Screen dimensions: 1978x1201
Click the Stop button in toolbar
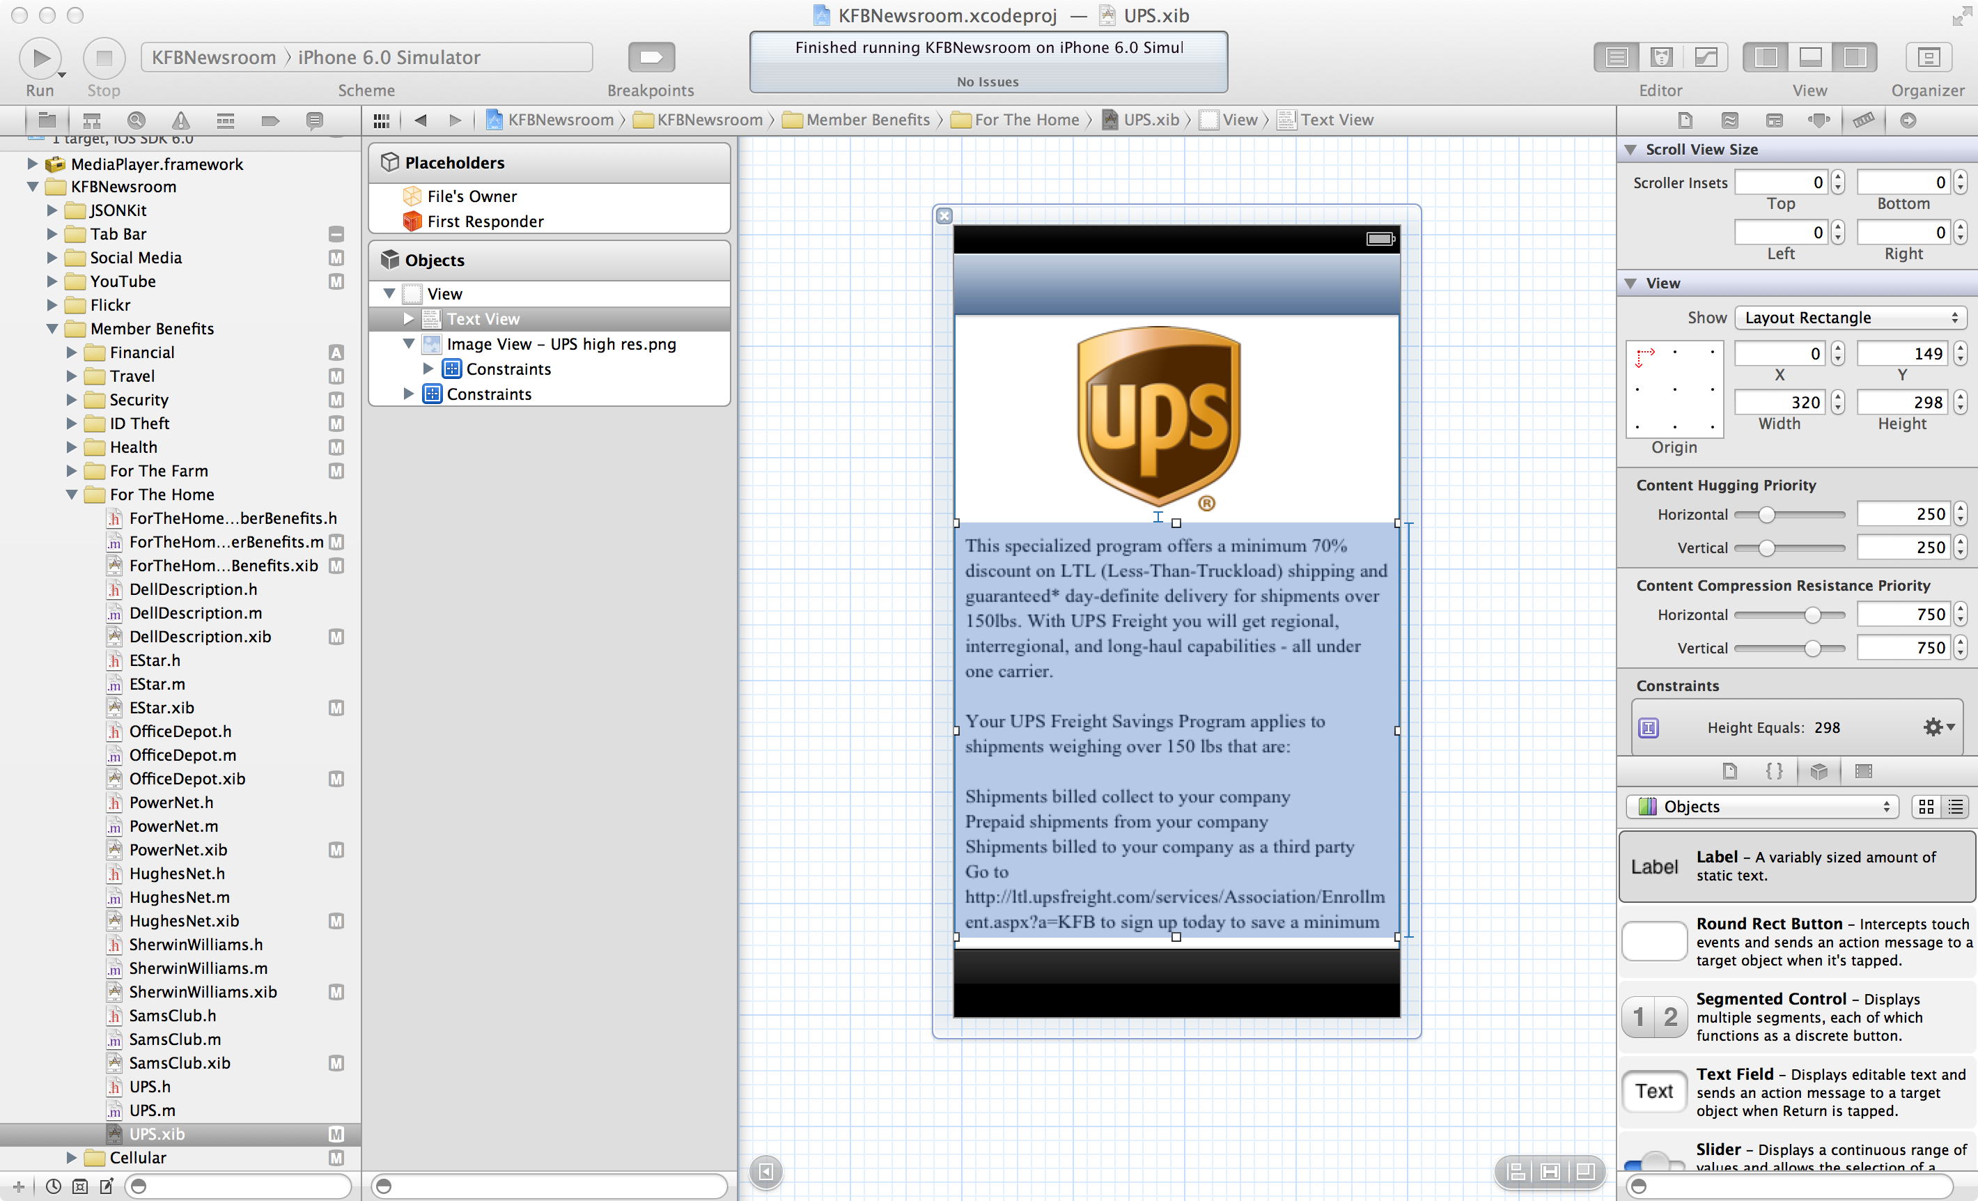point(104,58)
